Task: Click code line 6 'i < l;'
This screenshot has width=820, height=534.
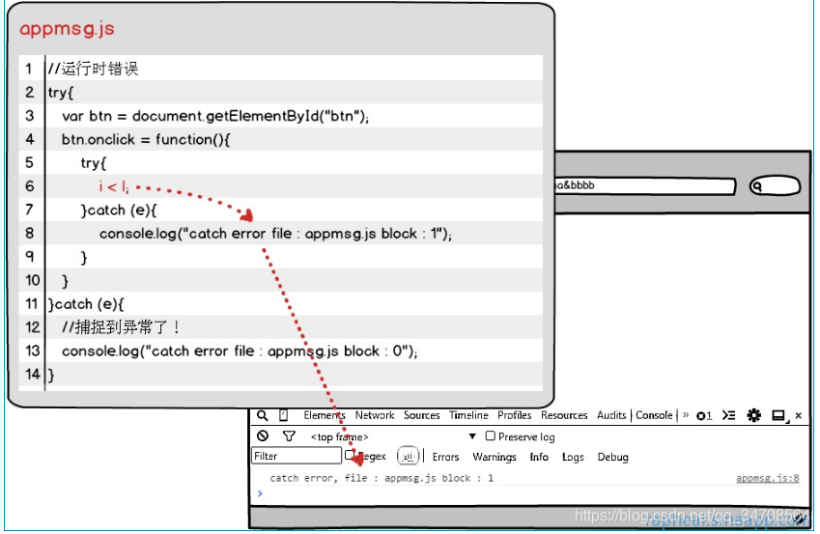Action: click(x=113, y=186)
